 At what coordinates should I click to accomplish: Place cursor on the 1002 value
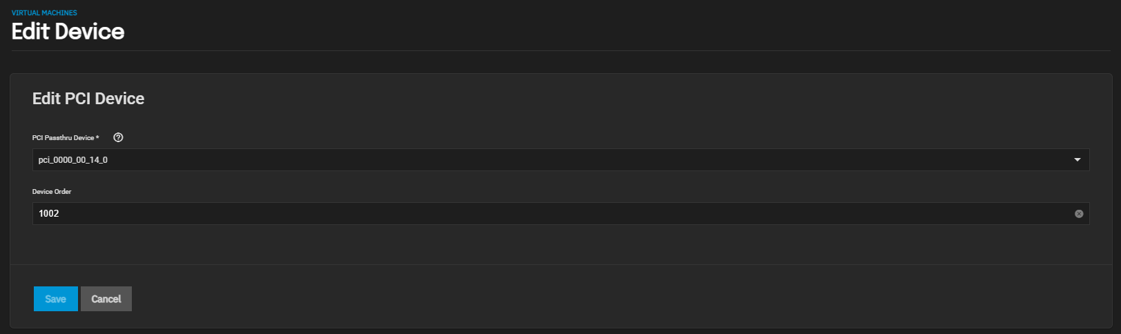(x=49, y=214)
